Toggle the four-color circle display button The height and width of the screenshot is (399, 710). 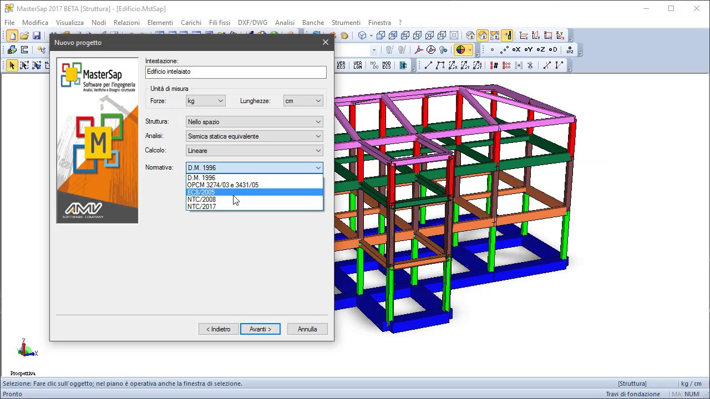tap(460, 50)
